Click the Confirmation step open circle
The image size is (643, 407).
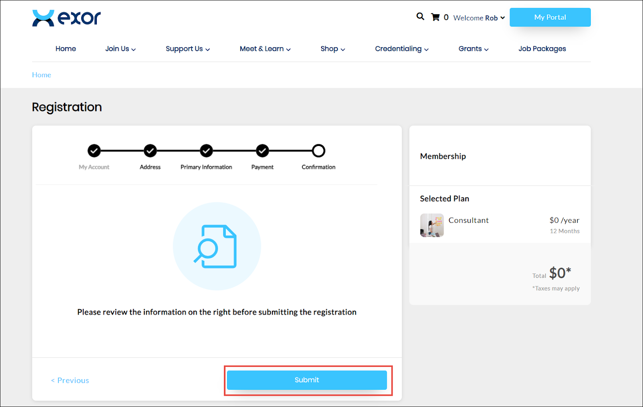coord(319,151)
